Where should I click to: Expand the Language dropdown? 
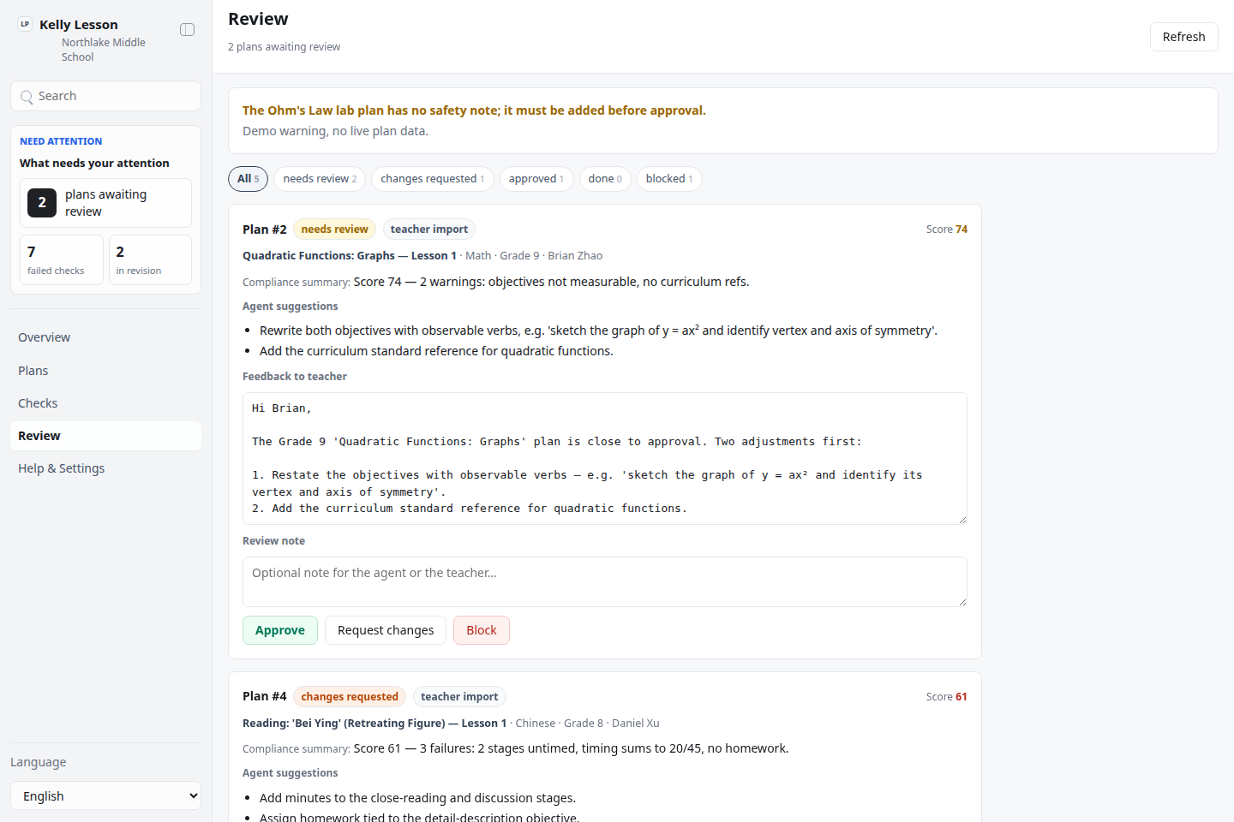105,795
